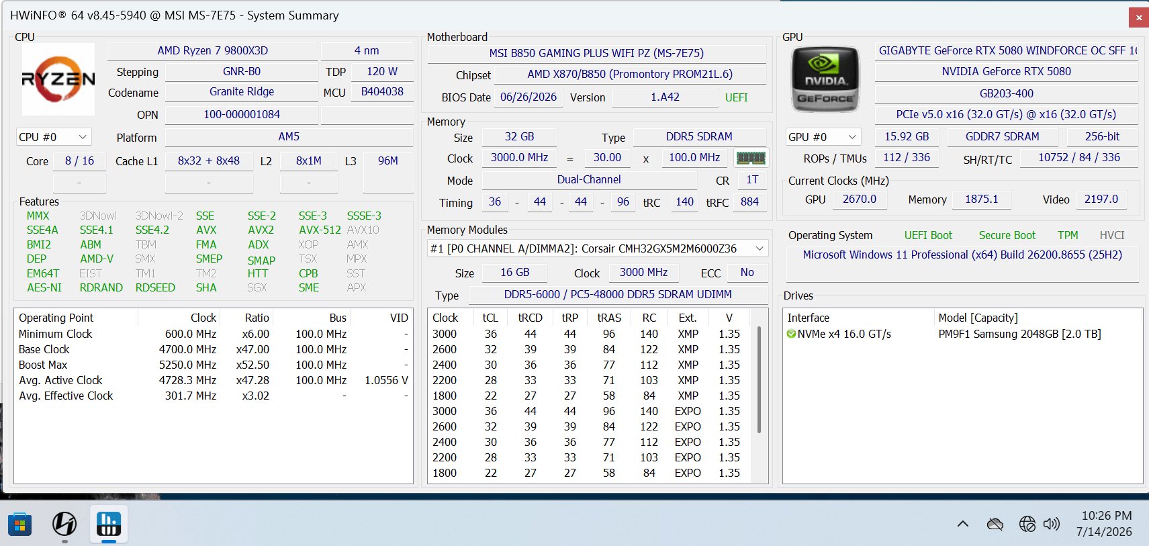This screenshot has height=546, width=1149.
Task: Select the OPN value 100-000001084
Action: (x=242, y=115)
